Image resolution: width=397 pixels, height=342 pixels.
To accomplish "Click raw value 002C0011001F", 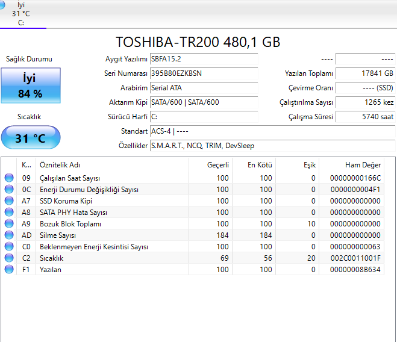I will click(355, 258).
